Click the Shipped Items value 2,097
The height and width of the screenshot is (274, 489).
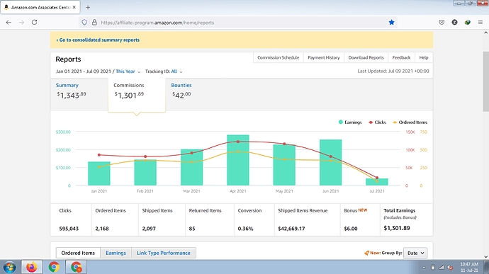point(149,229)
